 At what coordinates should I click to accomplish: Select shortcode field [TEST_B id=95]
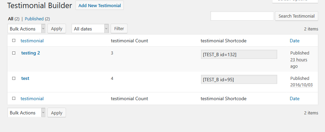239,80
